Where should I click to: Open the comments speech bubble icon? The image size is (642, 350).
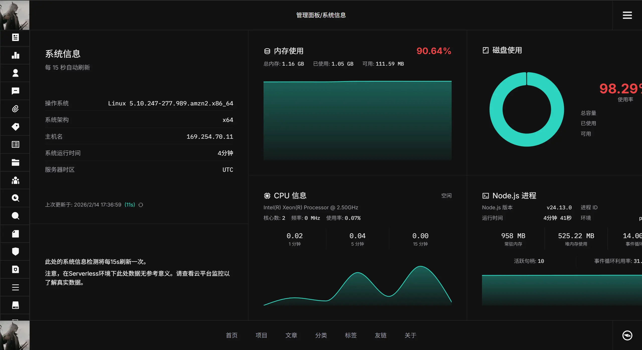coord(15,91)
